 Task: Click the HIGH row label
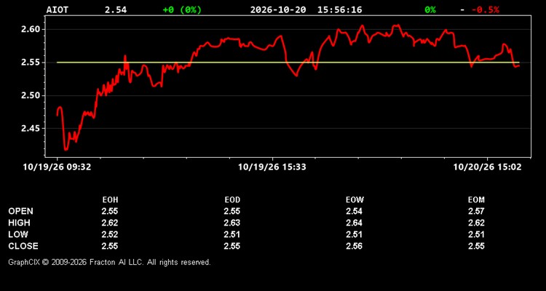coord(19,223)
